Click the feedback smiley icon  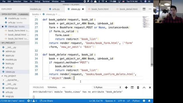click(x=144, y=101)
